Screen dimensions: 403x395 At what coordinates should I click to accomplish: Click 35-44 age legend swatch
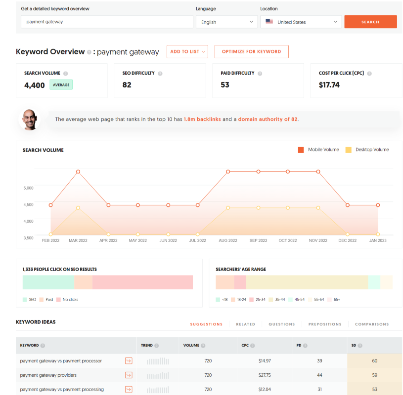pos(270,300)
